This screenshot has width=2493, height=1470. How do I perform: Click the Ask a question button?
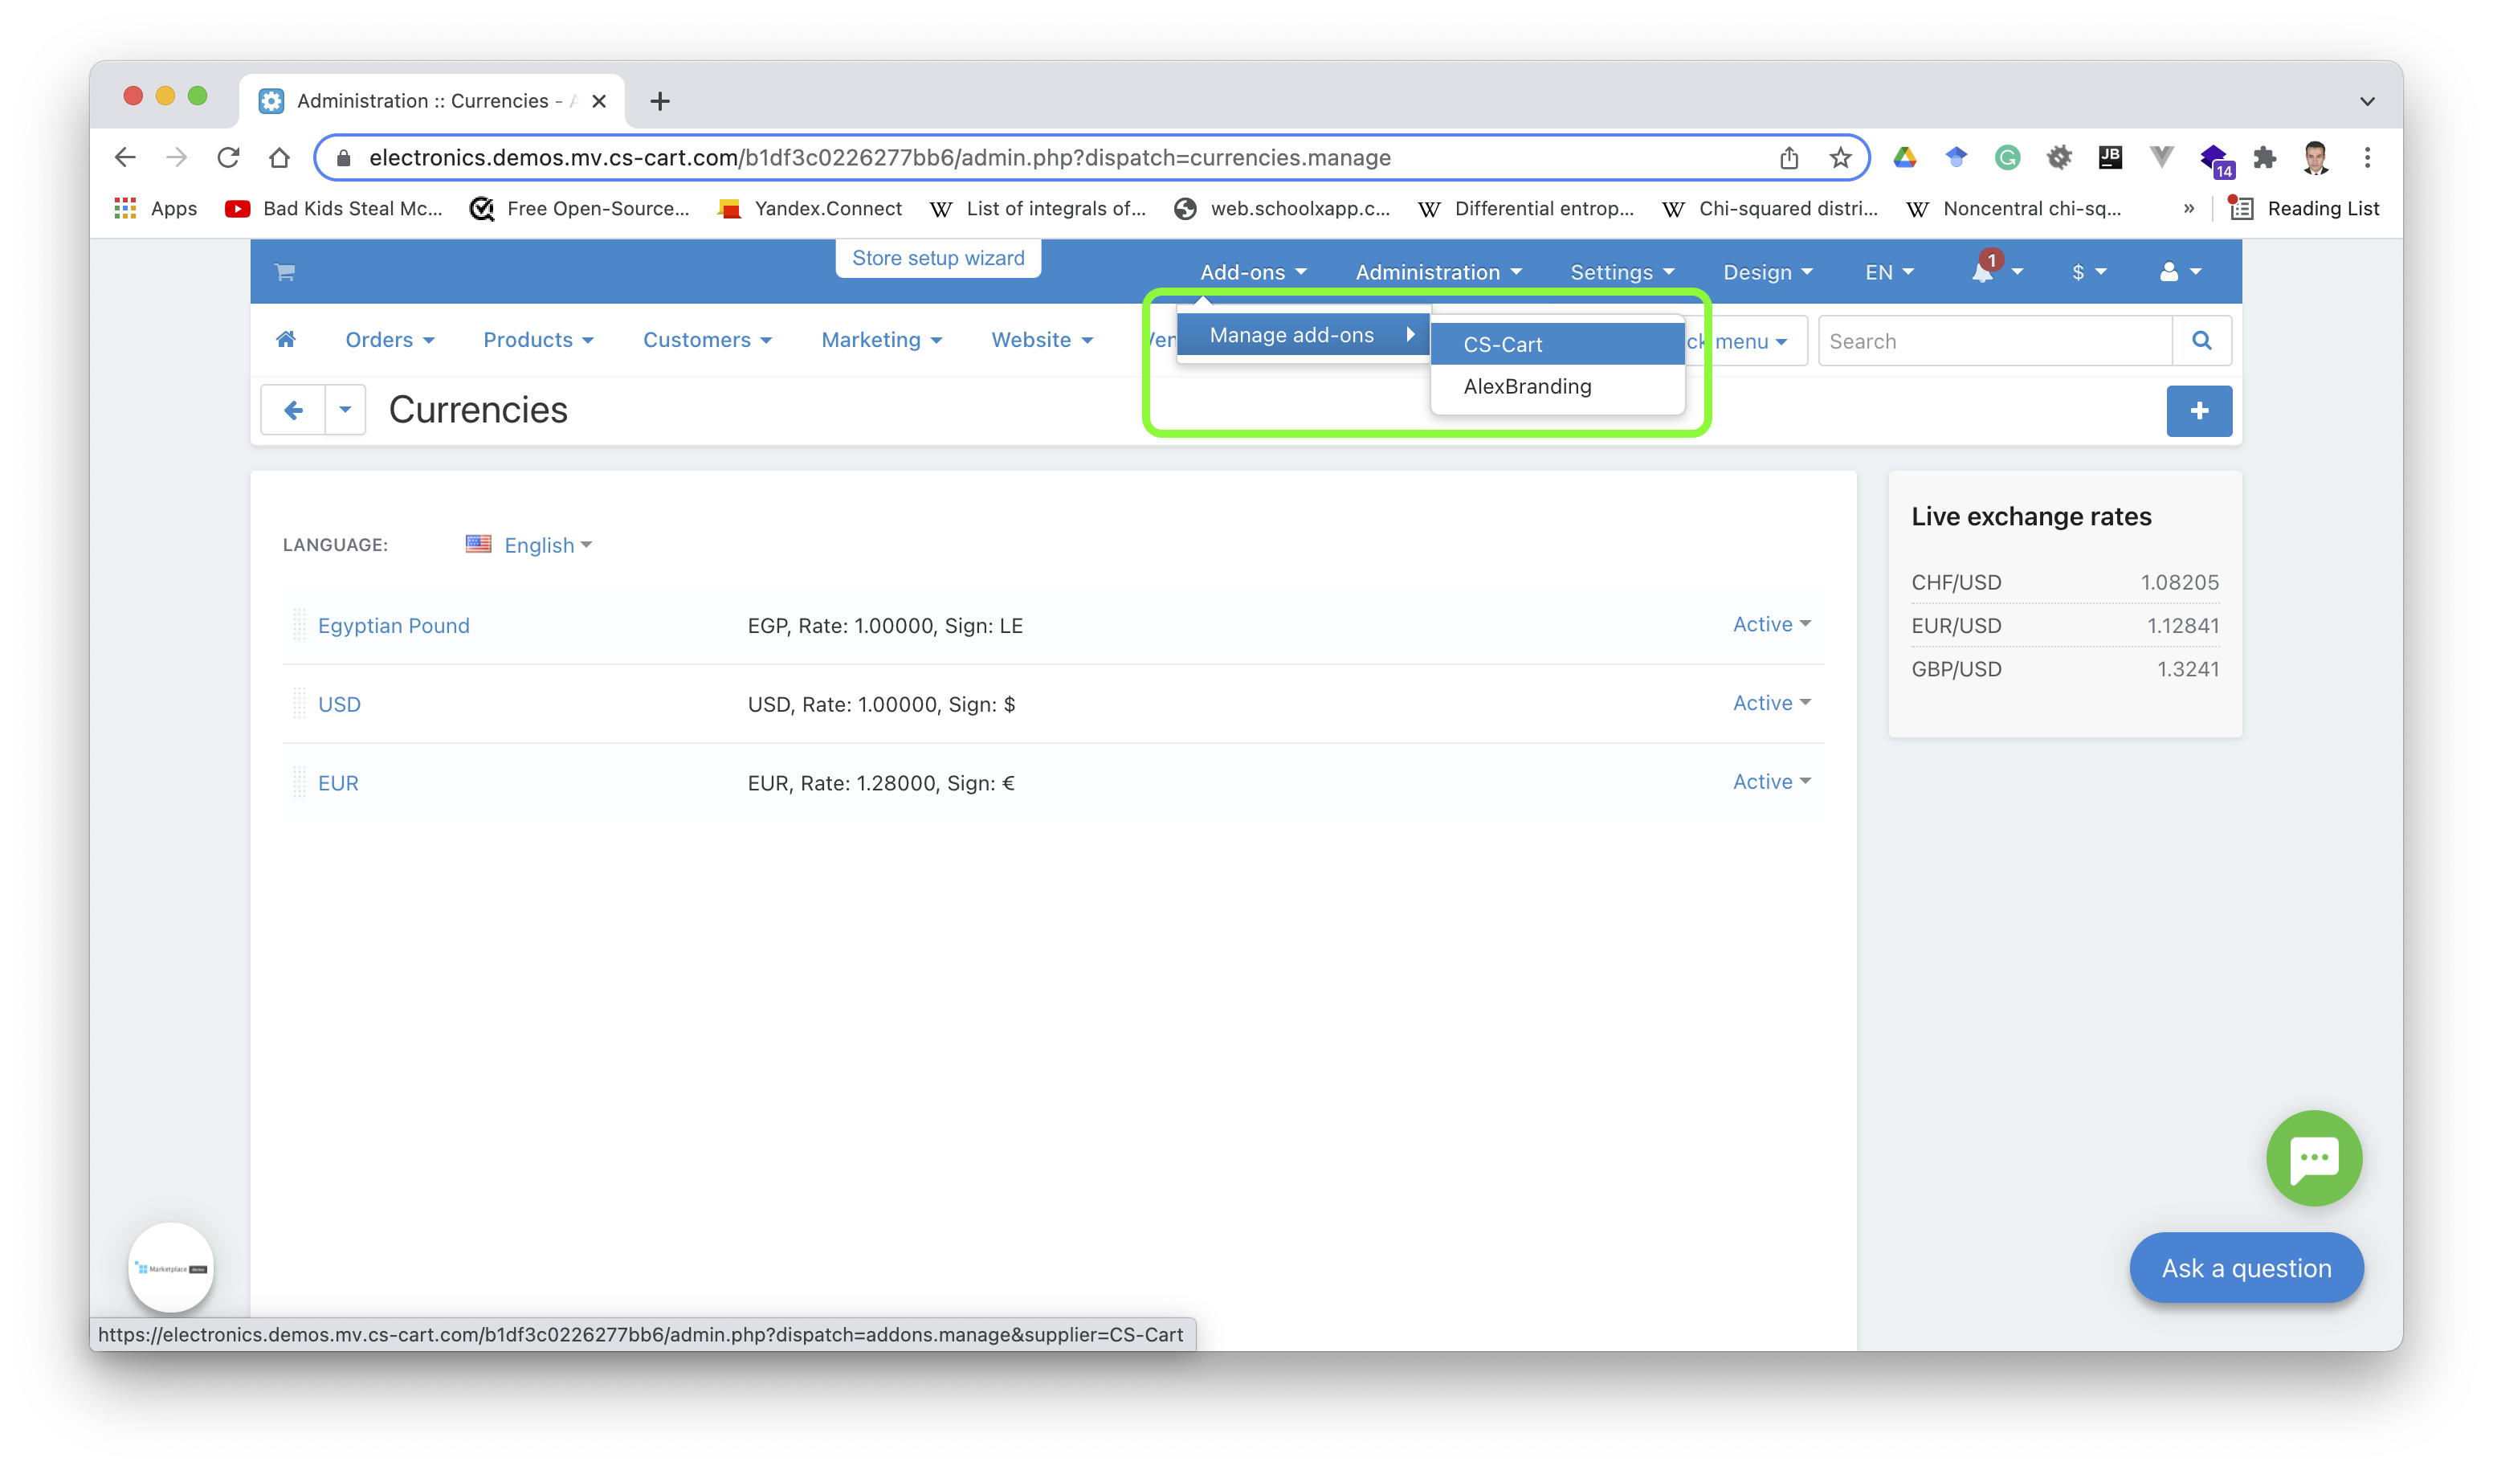tap(2248, 1267)
